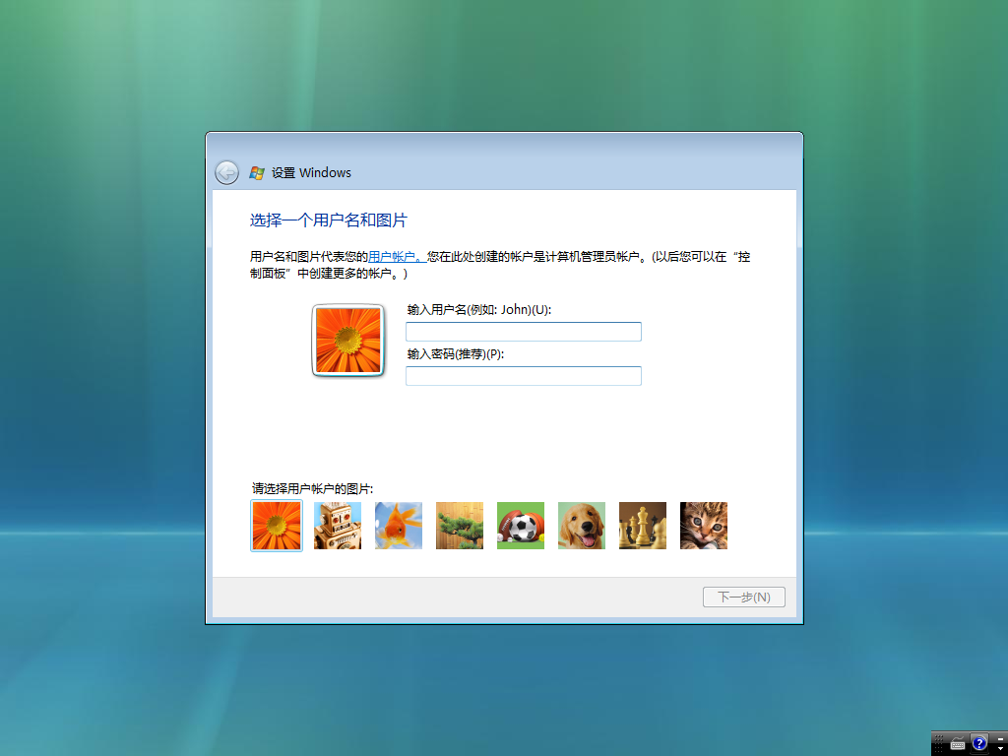This screenshot has width=1008, height=756.
Task: Minimize the language bar
Action: tap(1000, 739)
